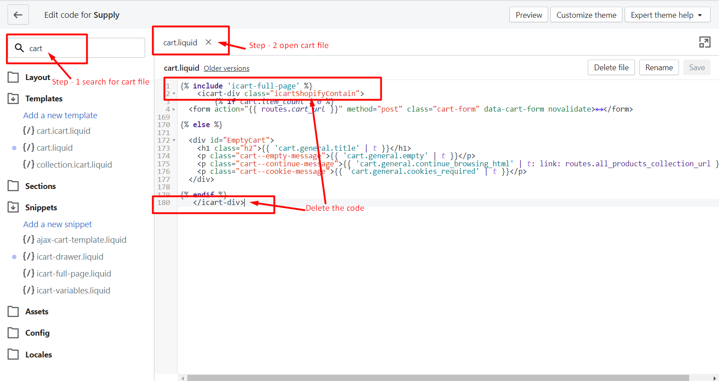Open icart-drawer.liquid snippet file
Viewport: 719px width, 381px height.
70,257
